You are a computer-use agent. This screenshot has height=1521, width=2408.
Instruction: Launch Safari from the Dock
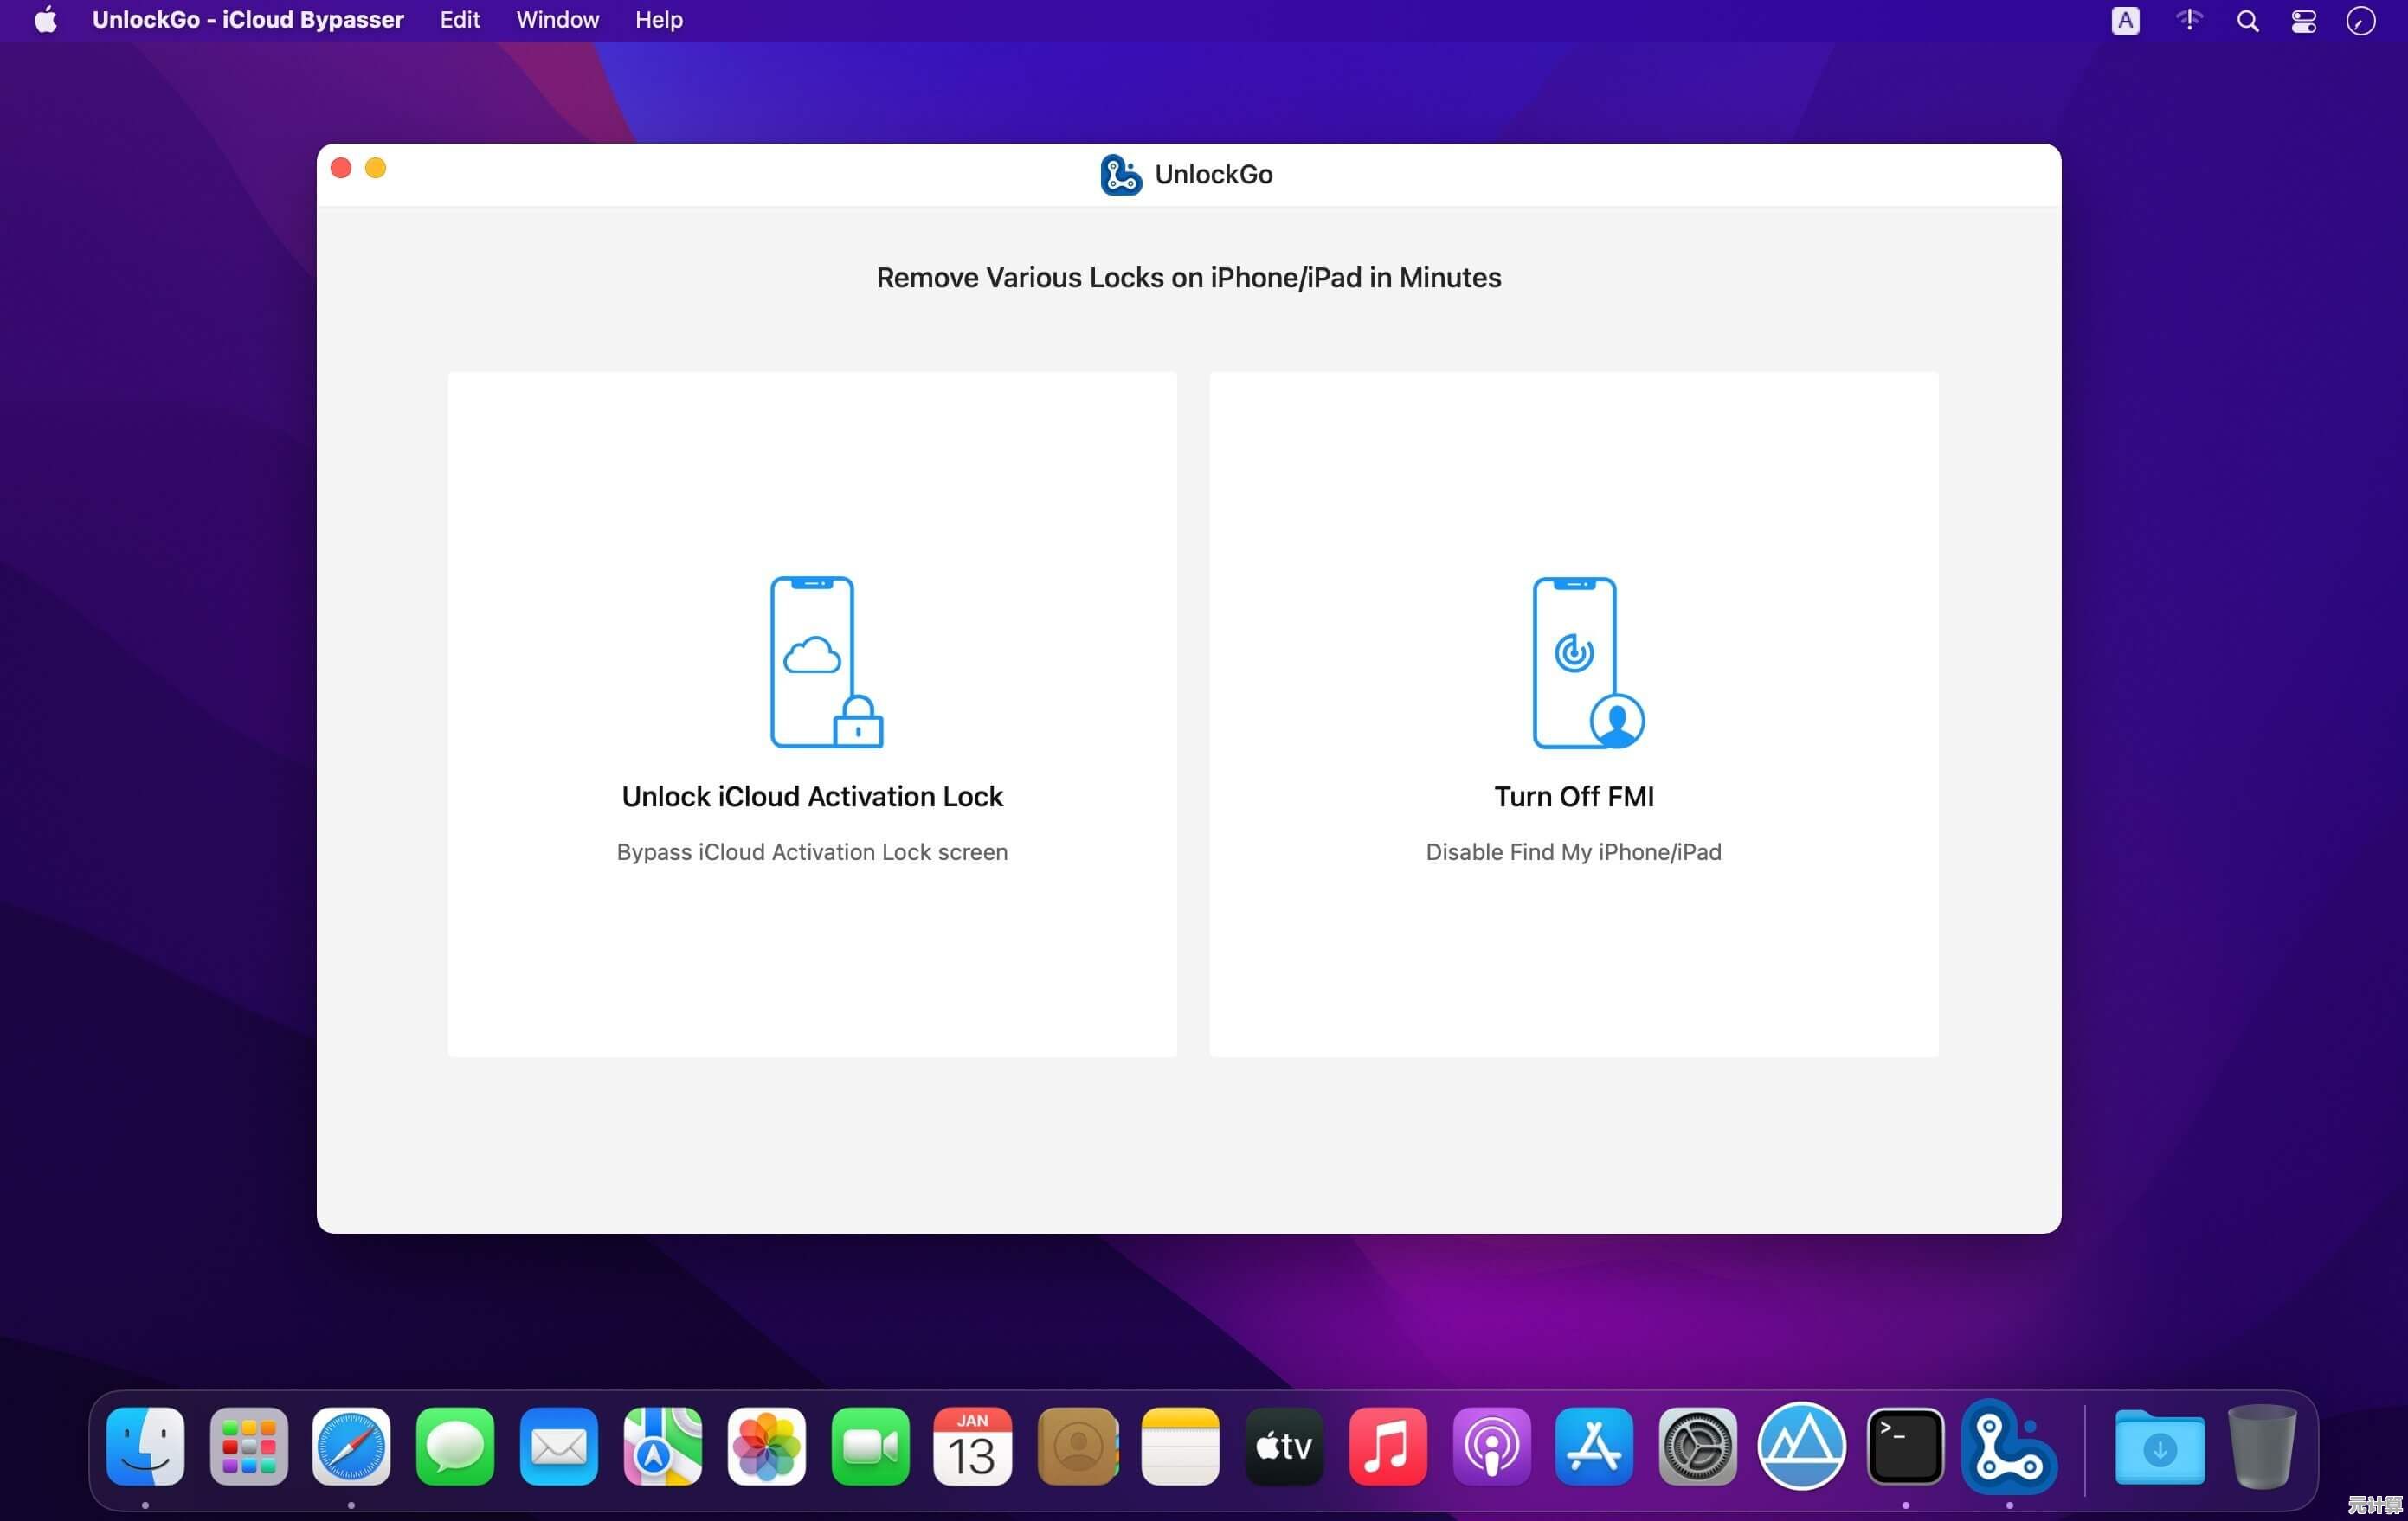tap(351, 1446)
